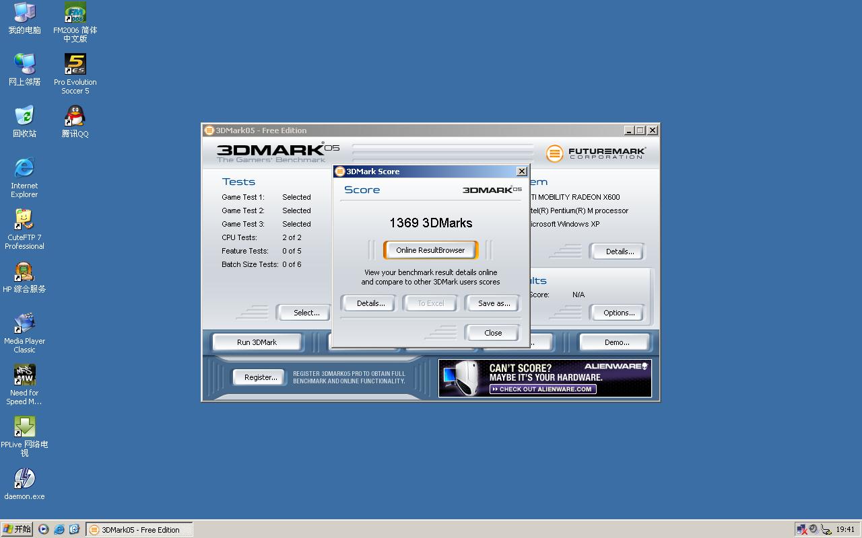Open the Recycle Bin icon
Viewport: 862px width, 538px height.
(24, 116)
